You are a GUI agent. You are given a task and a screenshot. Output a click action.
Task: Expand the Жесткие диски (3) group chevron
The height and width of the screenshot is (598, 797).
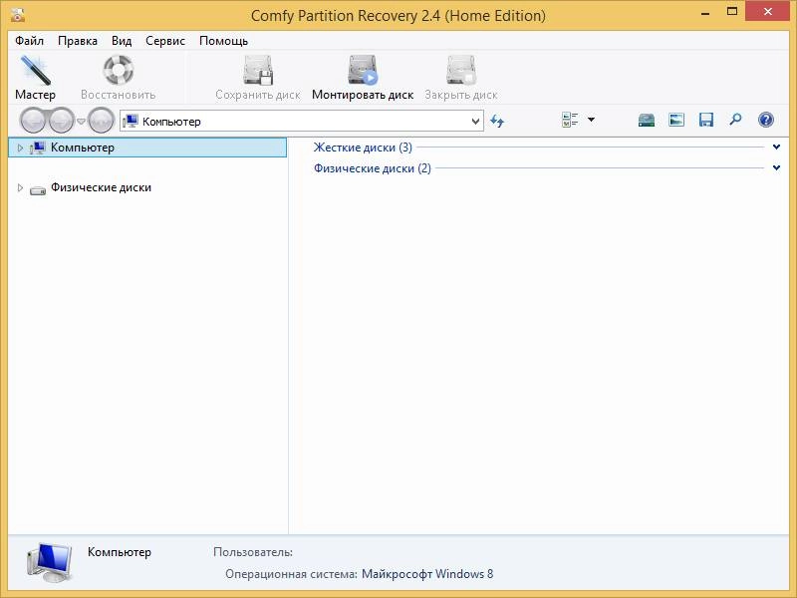(776, 147)
